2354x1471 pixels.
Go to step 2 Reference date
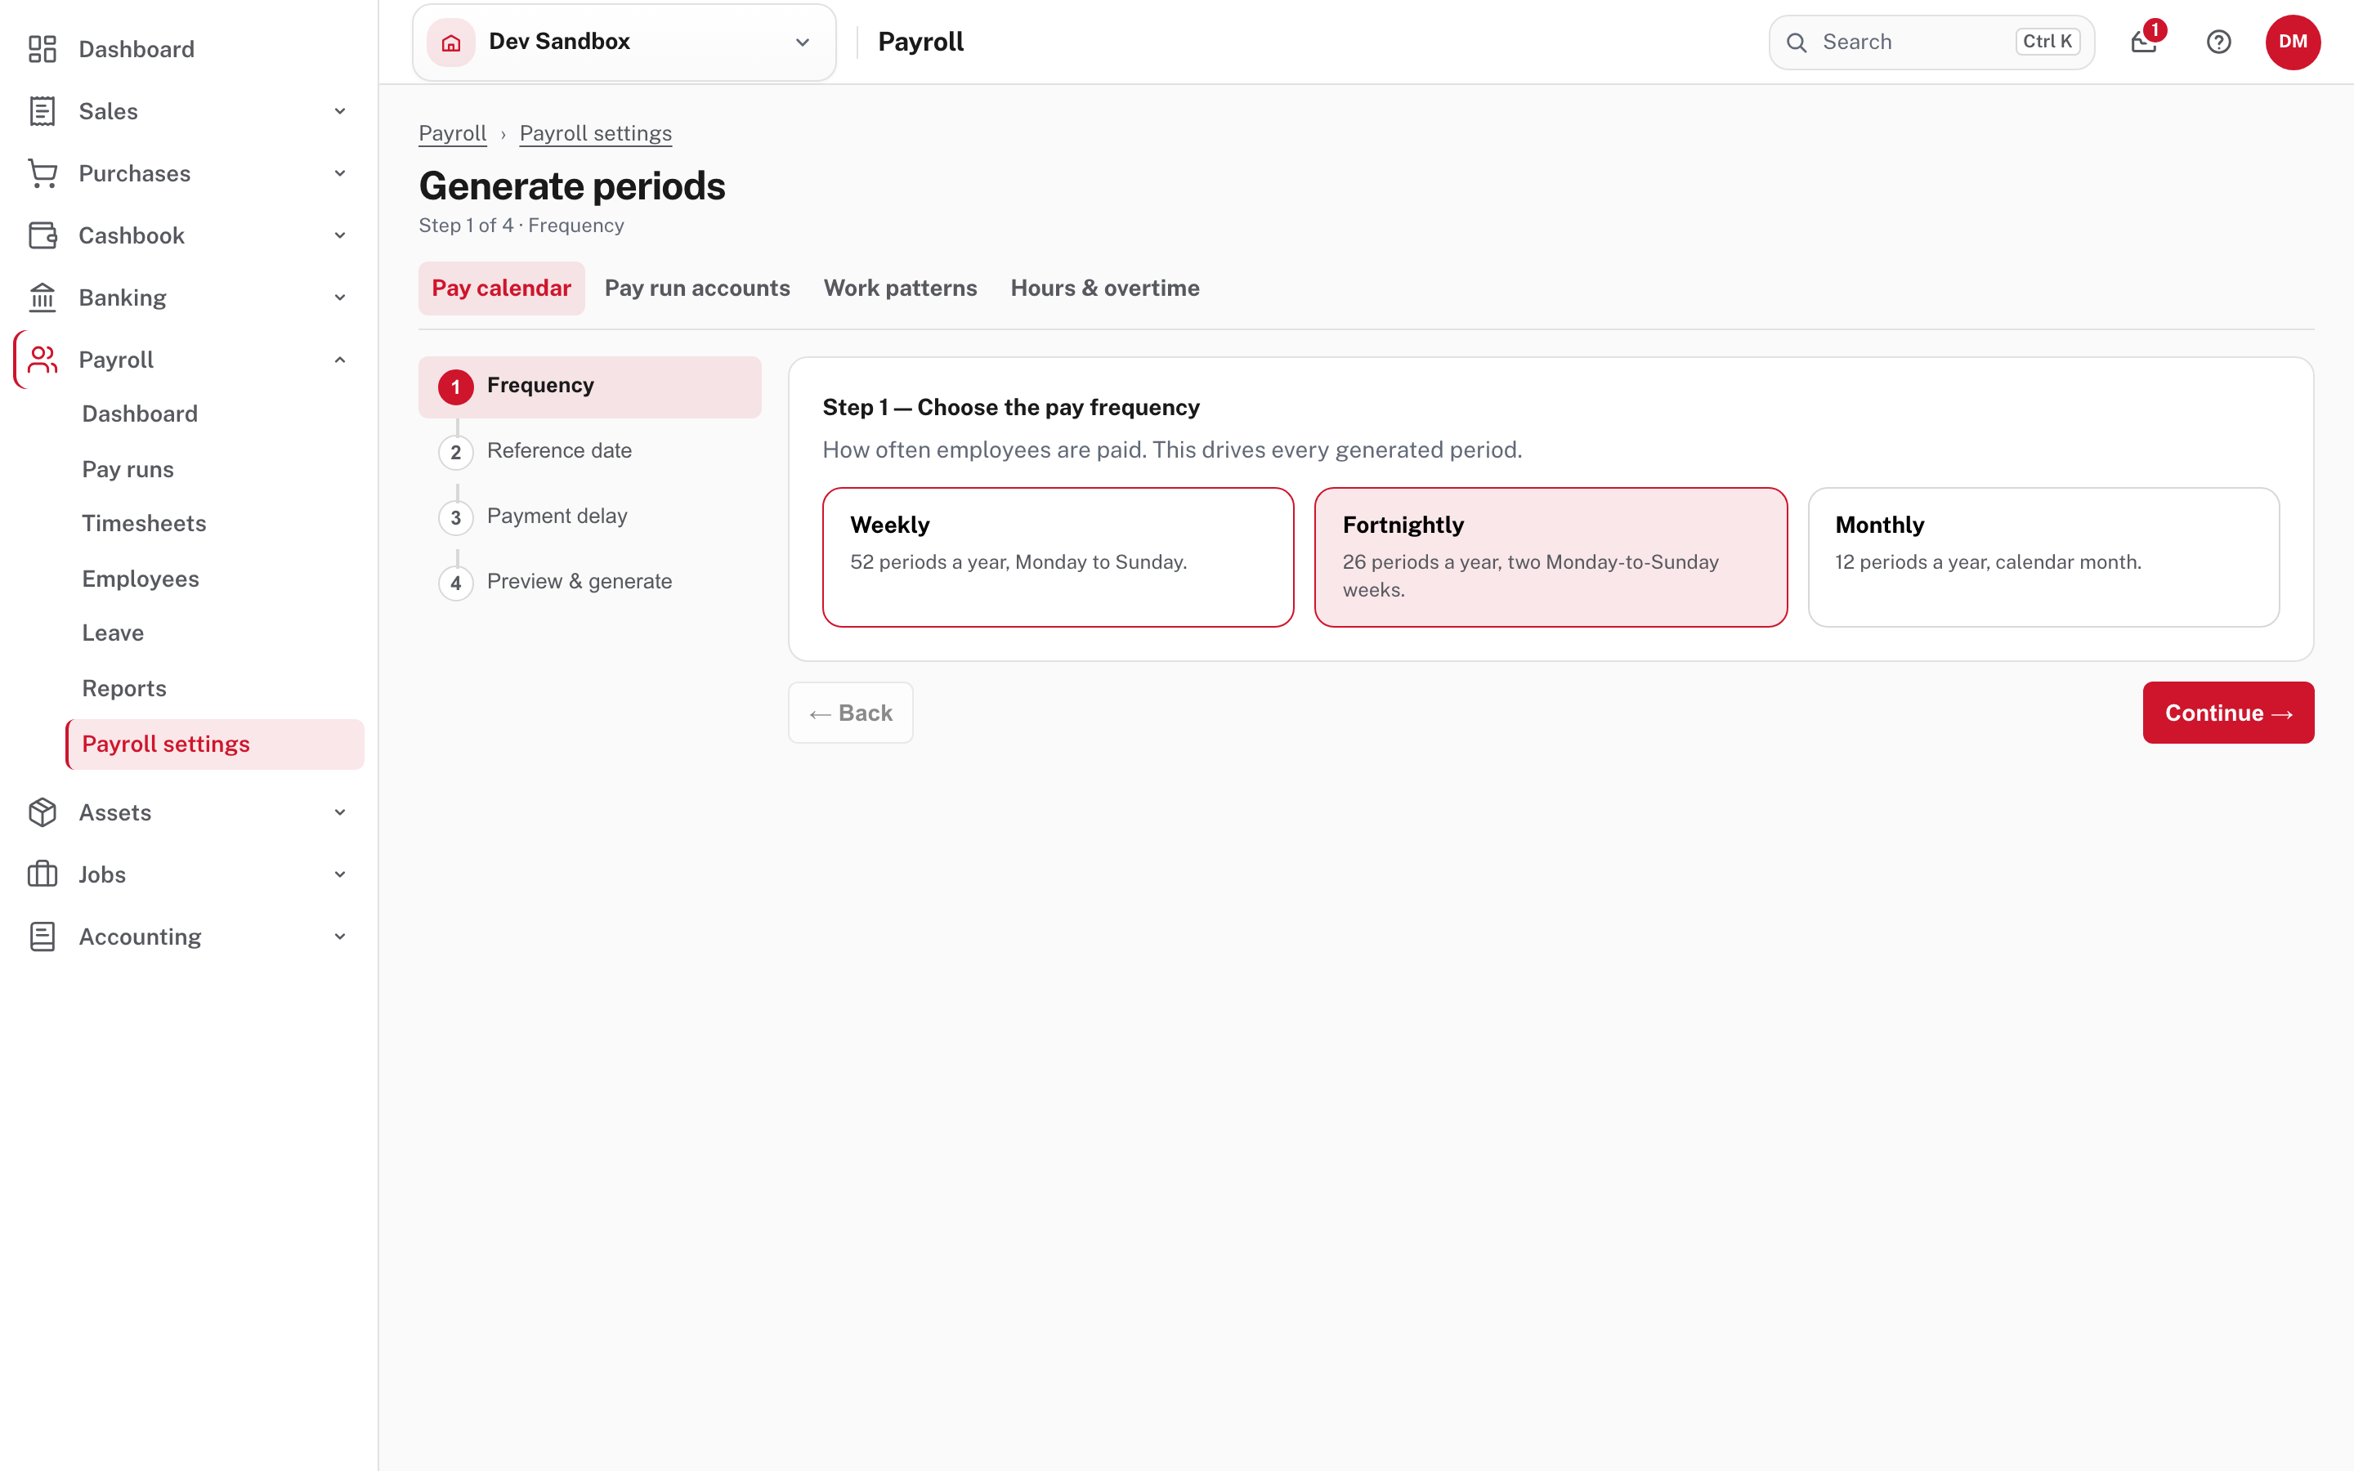coord(590,451)
